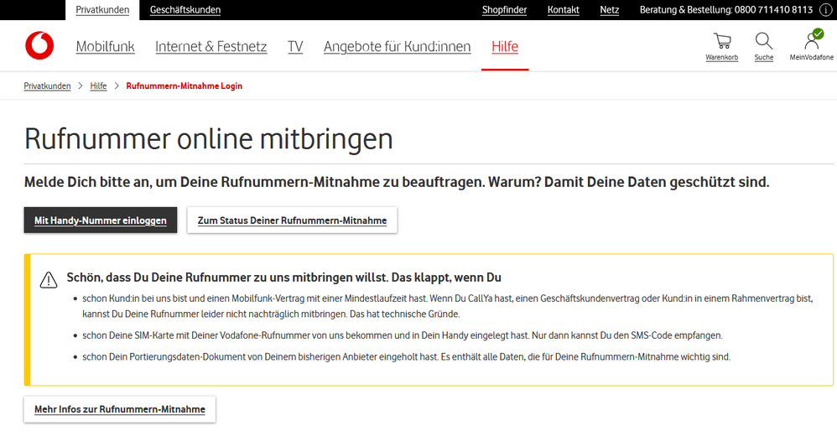Click the heading 'Schön, dass Du Deine Rufnummer'
This screenshot has height=436, width=837.
284,278
